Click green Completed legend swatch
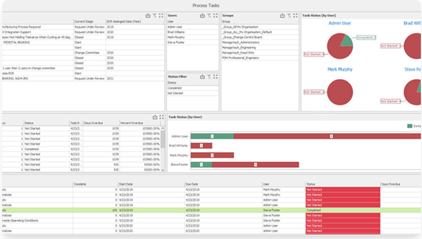 (x=409, y=126)
